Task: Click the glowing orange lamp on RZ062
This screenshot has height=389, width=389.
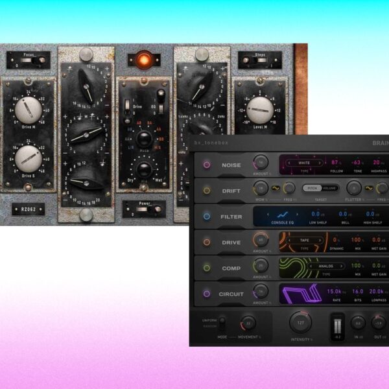Action: pos(144,60)
